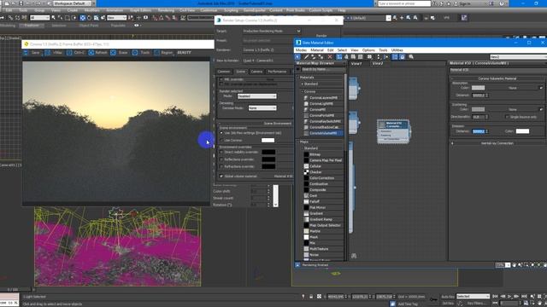This screenshot has height=307, width=547.
Task: Toggle Global volume material checkbox
Action: tap(221, 177)
